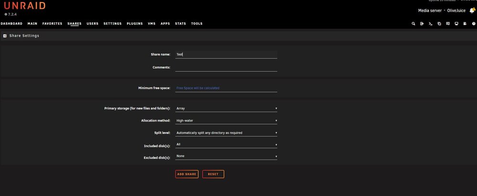Click the Share Settings header icon

[5, 36]
